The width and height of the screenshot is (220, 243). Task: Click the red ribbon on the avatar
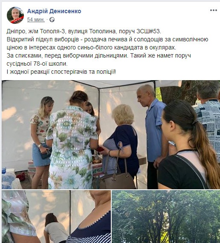pos(17,20)
